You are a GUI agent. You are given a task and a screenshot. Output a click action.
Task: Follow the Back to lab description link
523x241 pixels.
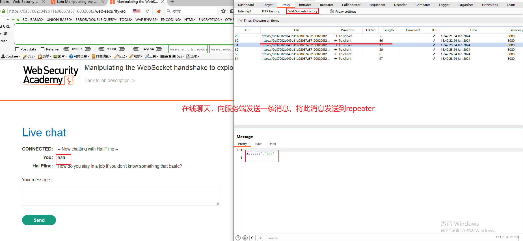point(110,81)
